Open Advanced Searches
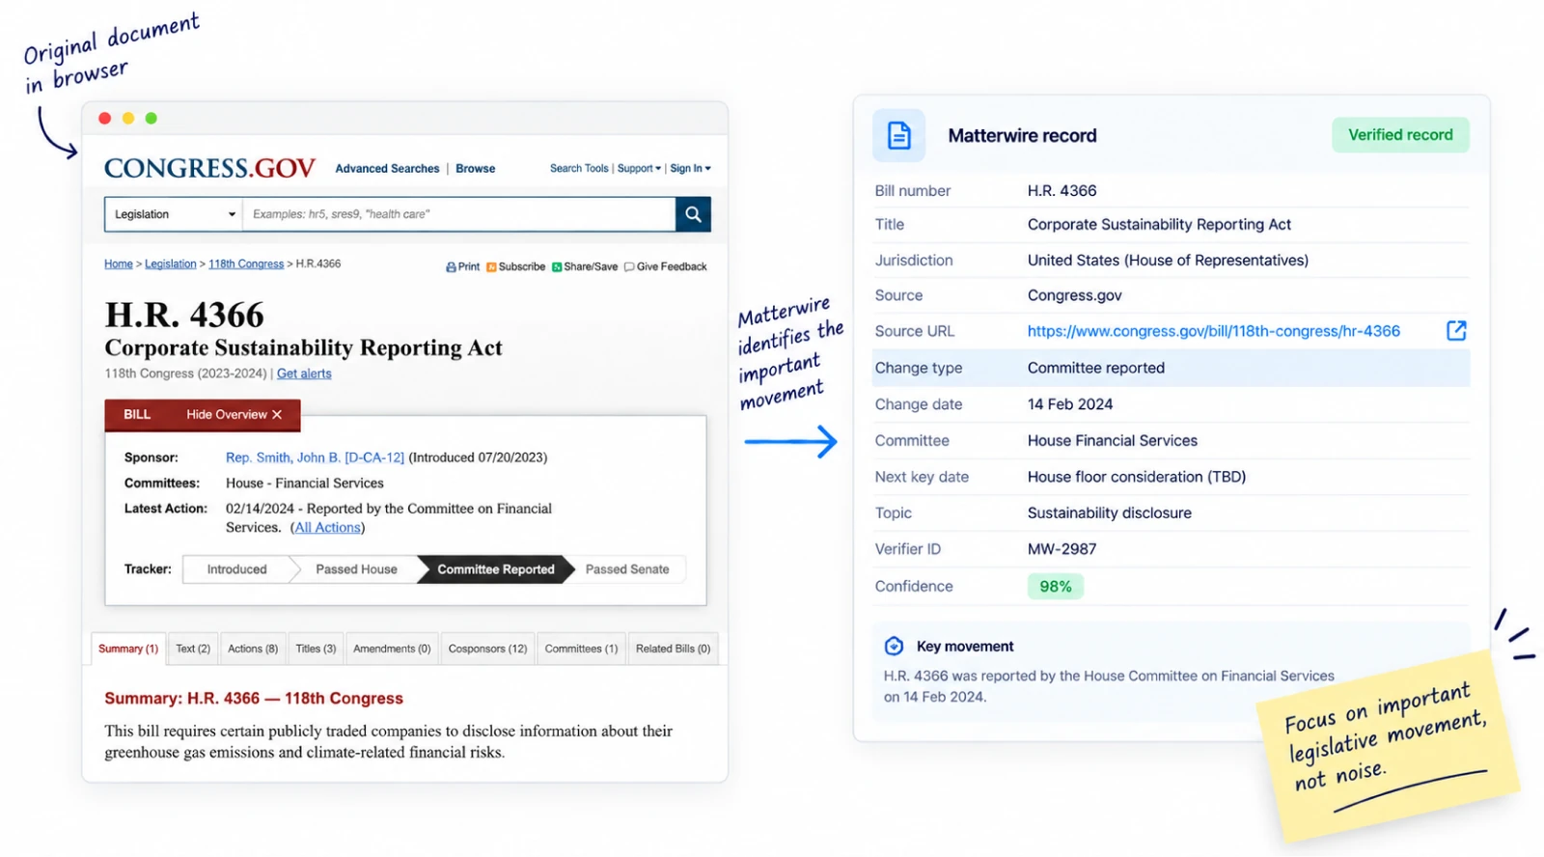This screenshot has height=857, width=1544. 387,169
